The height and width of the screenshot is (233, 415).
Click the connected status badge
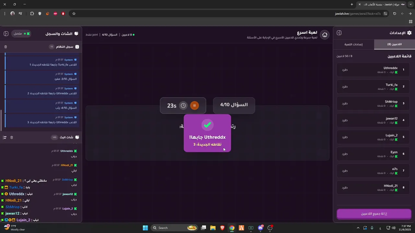point(22,34)
